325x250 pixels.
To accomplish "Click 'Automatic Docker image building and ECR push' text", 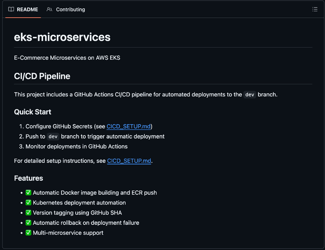I will pyautogui.click(x=95, y=193).
